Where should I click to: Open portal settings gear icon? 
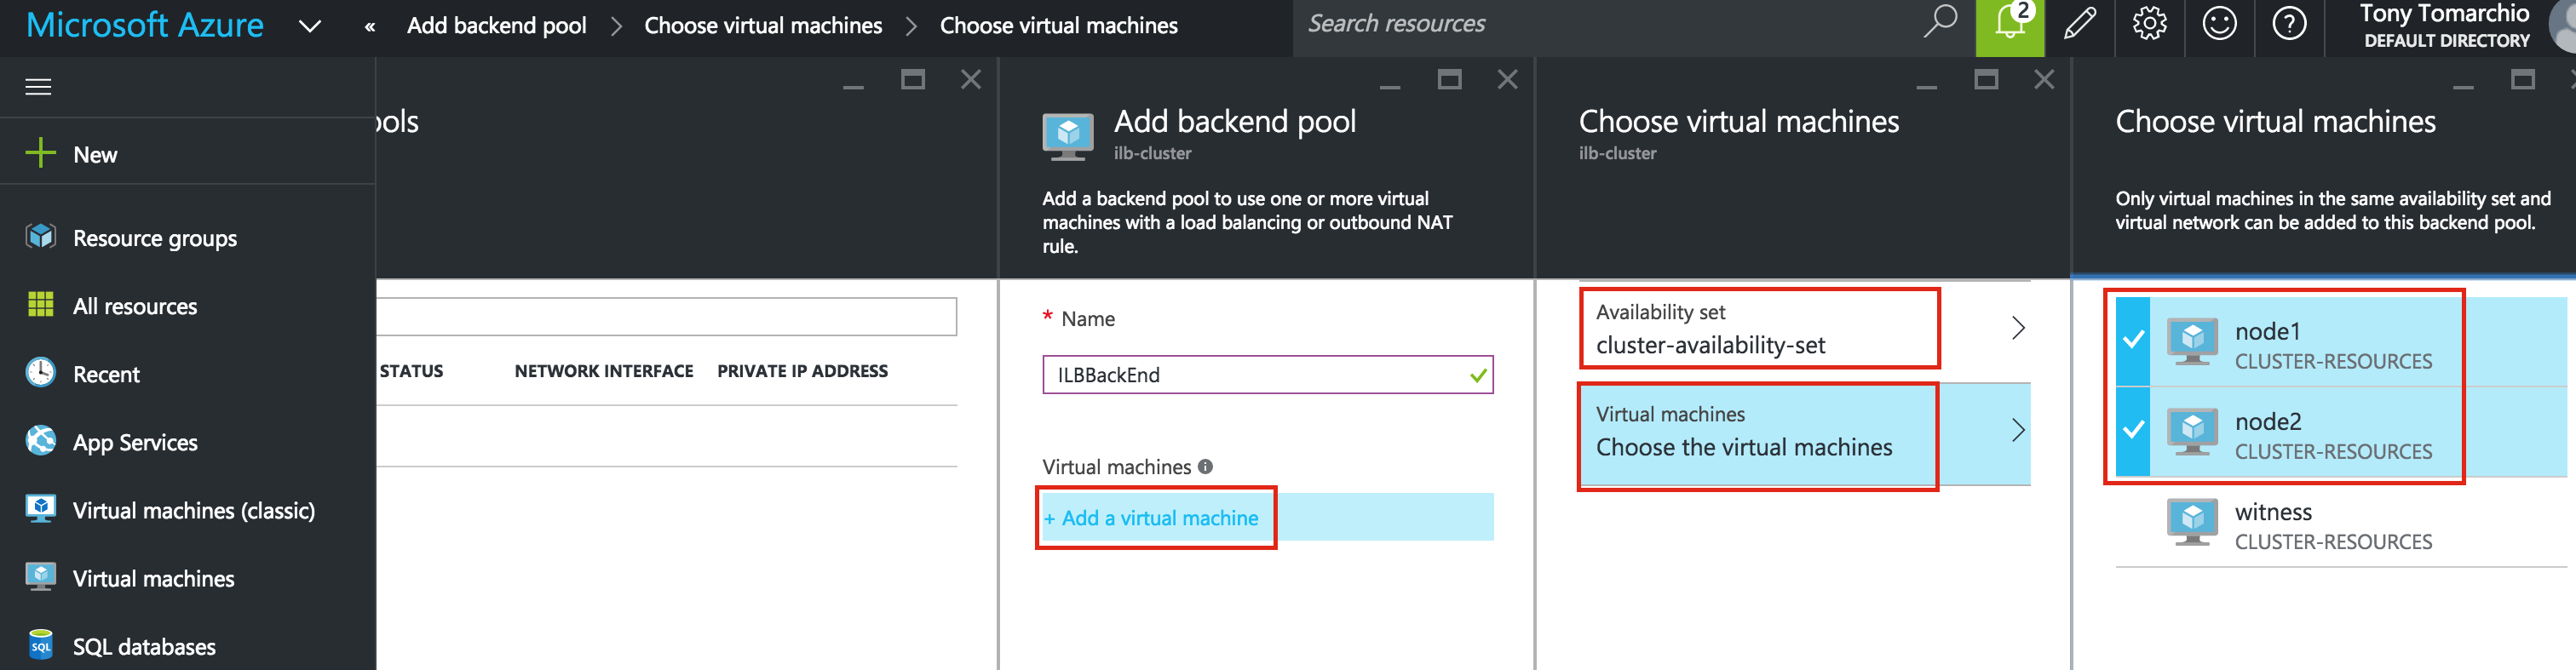(2150, 24)
